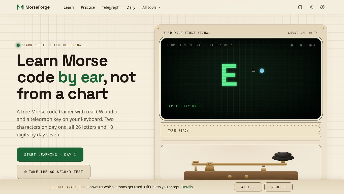Select the A step indicator
The image size is (344, 194).
pos(312,45)
